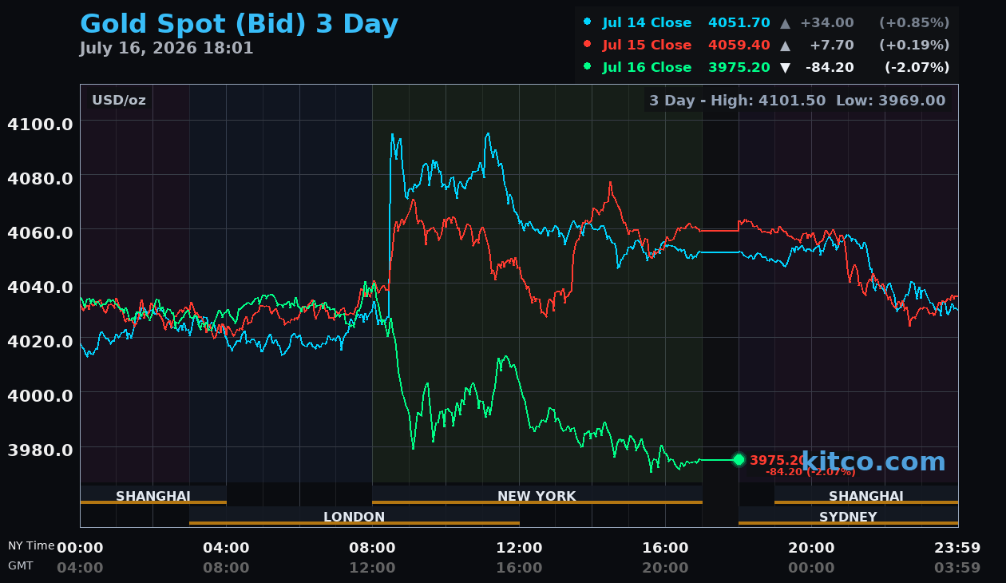Click the July 16, 2026 18:01 timestamp
Screen dimensions: 1006x583
pyautogui.click(x=166, y=49)
